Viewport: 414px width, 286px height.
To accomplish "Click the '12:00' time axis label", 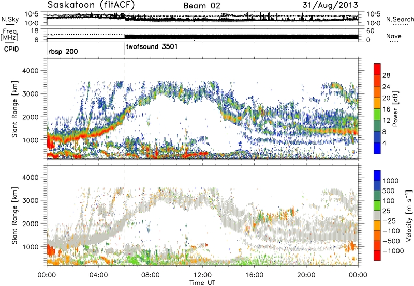I will pos(202,275).
